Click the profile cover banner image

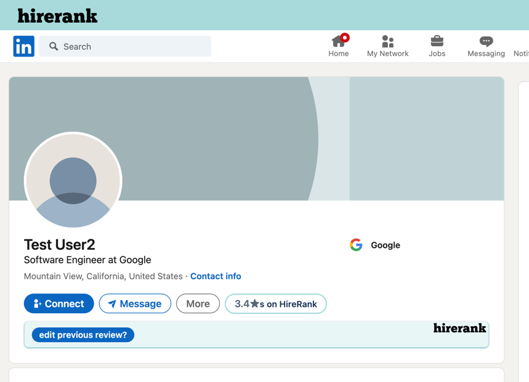point(256,138)
